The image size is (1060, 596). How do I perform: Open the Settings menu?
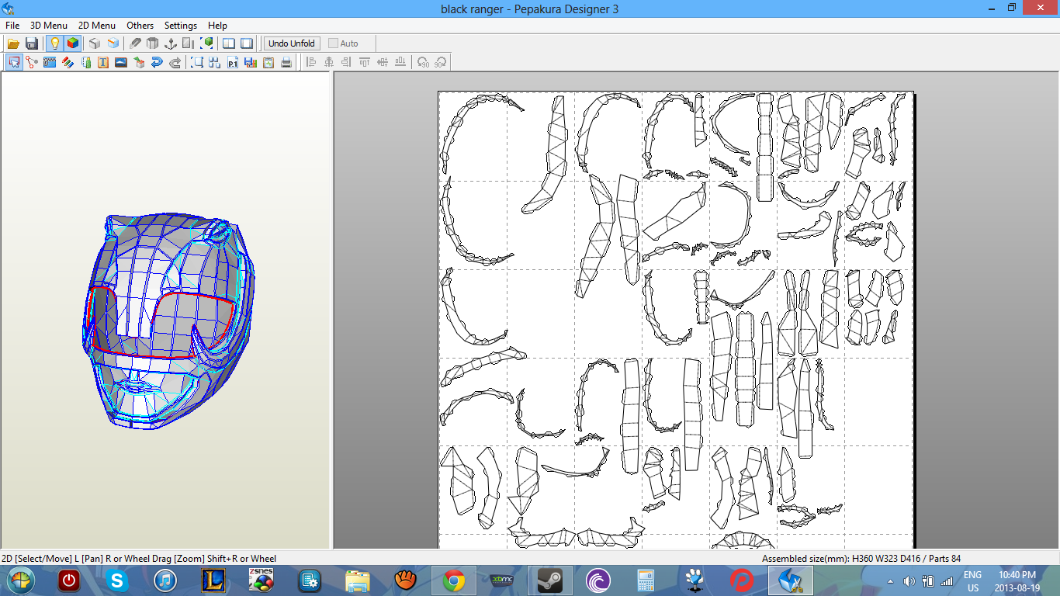pyautogui.click(x=181, y=26)
